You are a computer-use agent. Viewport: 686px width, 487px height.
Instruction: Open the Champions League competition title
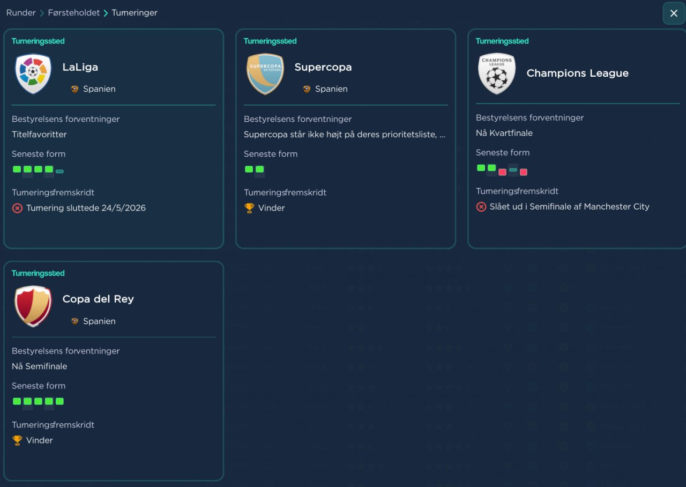pyautogui.click(x=578, y=73)
